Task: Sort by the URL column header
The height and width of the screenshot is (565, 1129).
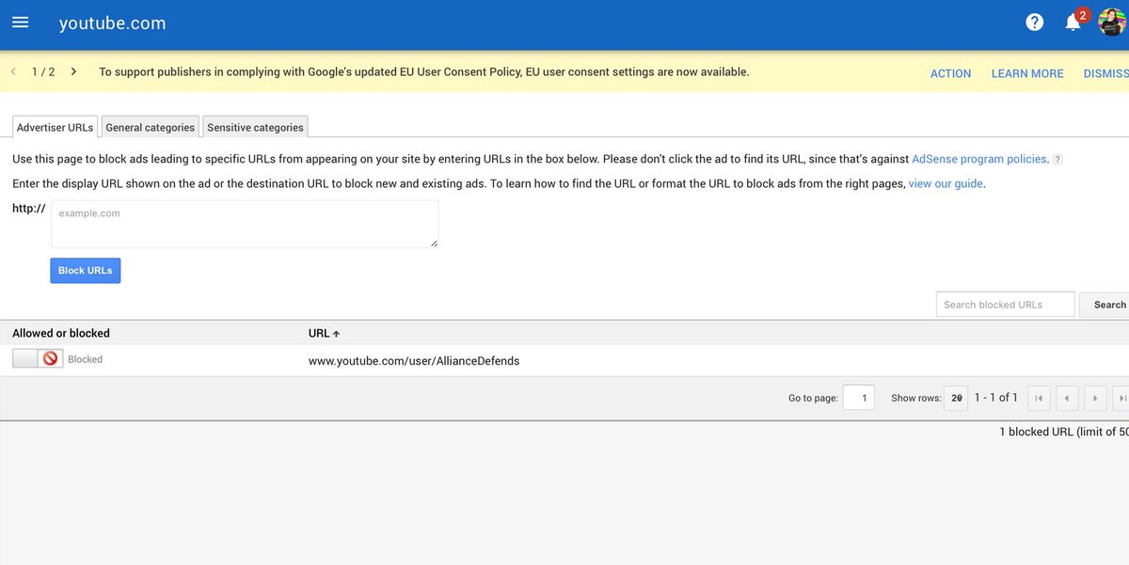Action: pos(324,333)
